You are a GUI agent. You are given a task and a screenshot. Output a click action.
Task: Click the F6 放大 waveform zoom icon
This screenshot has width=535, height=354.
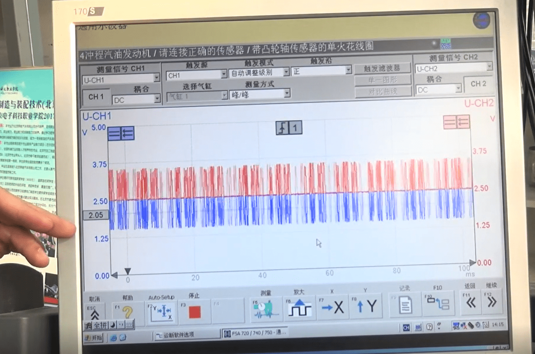click(299, 307)
